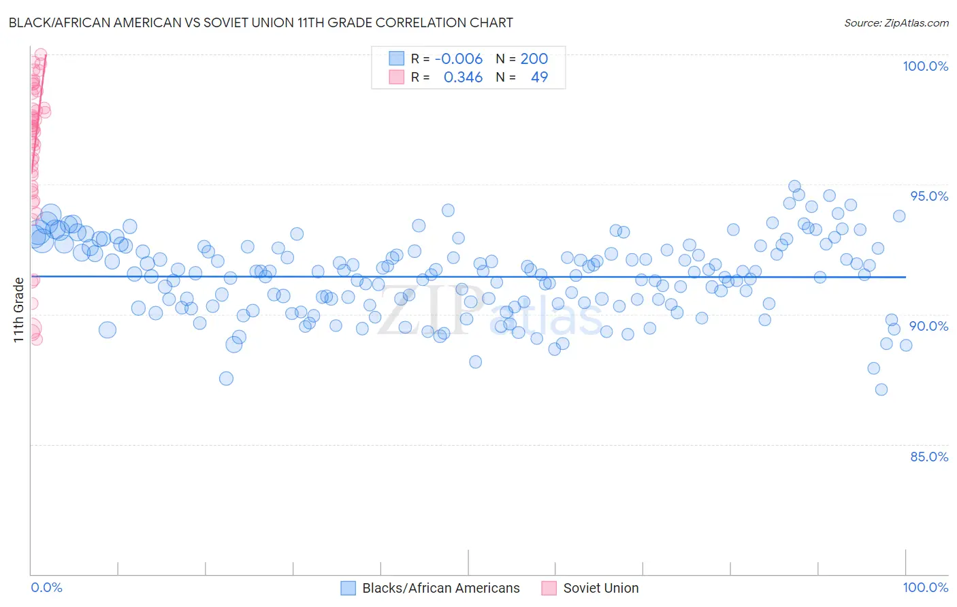Screen dimensions: 957x607
Task: Click the pink Soviet Union legend swatch
Action: (x=549, y=588)
